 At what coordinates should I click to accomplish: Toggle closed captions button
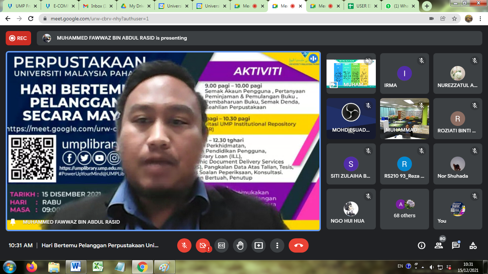(221, 245)
